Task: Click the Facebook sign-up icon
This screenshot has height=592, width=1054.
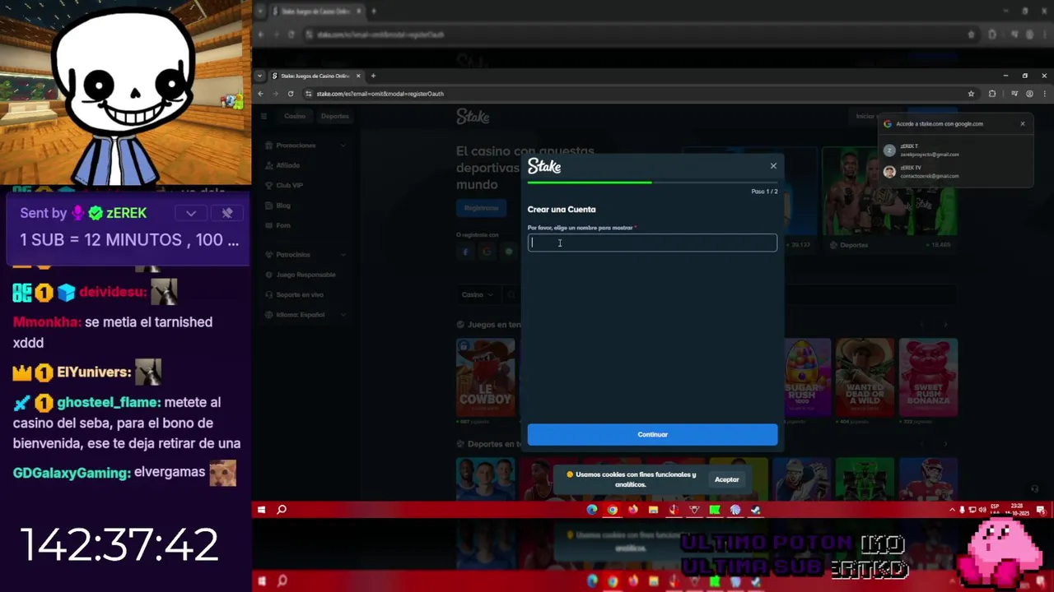Action: 465,252
